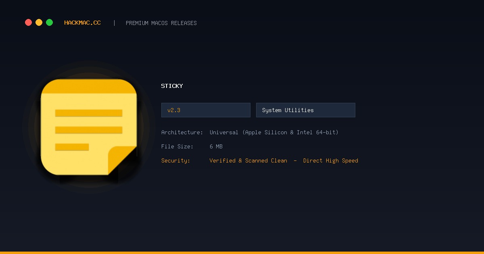484x254 pixels.
Task: Open the HACKMAC.CC site link
Action: click(83, 23)
